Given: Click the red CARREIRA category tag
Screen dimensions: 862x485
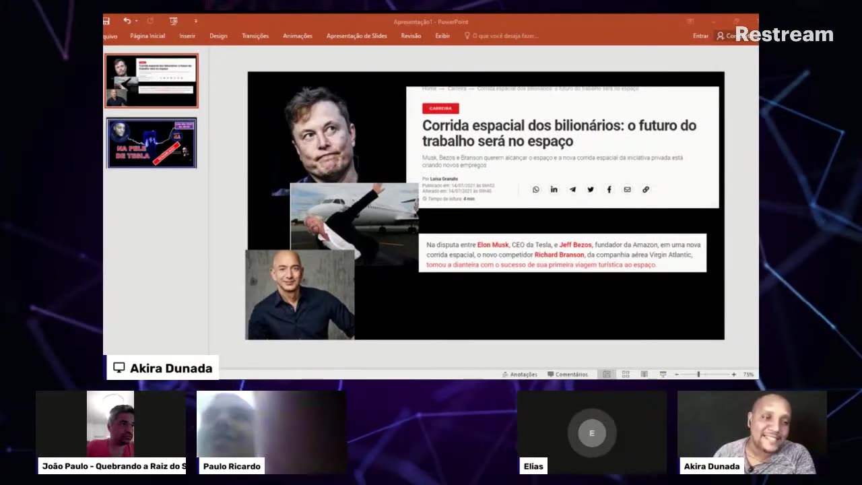Looking at the screenshot, I should click(440, 108).
